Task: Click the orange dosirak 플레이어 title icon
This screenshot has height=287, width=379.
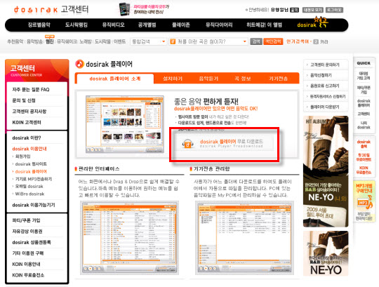Action: point(79,64)
